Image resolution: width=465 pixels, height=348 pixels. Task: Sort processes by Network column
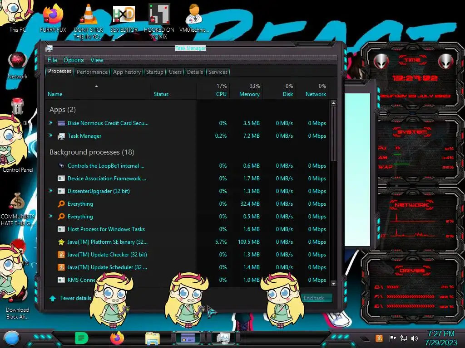tap(312, 91)
